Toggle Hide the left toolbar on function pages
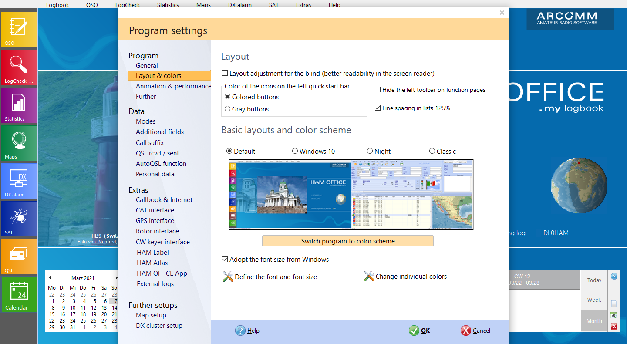This screenshot has width=627, height=344. click(x=378, y=90)
